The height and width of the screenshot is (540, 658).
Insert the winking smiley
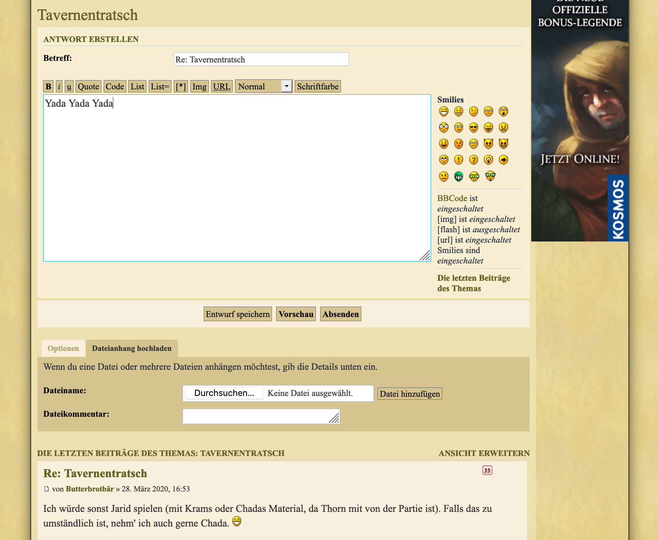473,112
